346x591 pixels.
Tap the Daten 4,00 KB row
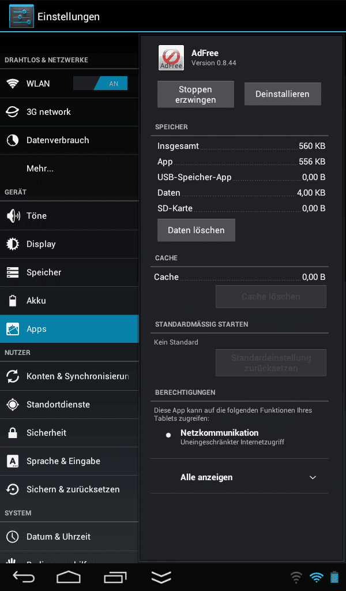pyautogui.click(x=241, y=193)
